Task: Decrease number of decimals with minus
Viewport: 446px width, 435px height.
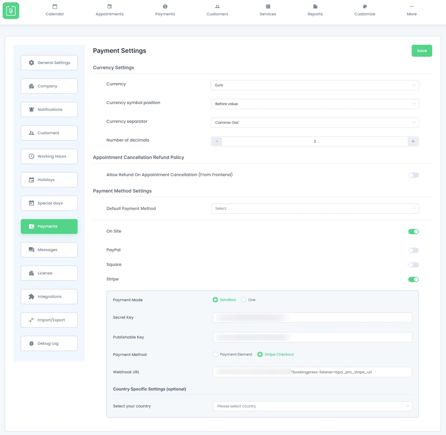Action: coord(217,141)
